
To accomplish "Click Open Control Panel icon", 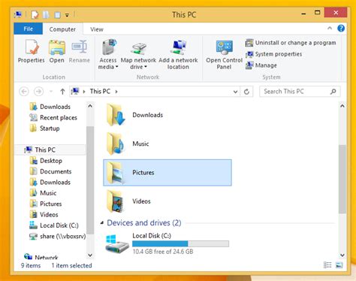I will point(225,47).
